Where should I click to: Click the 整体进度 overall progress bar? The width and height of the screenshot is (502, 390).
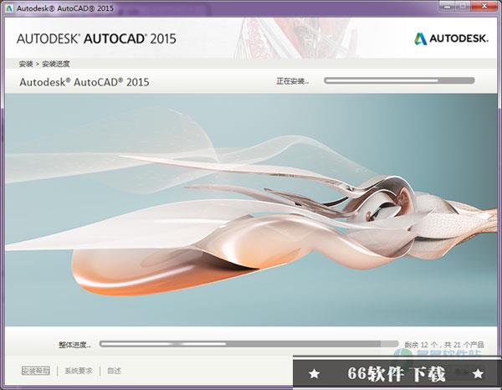[248, 344]
